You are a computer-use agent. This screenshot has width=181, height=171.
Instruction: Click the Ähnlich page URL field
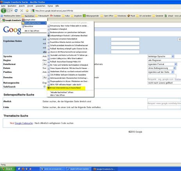164,100
